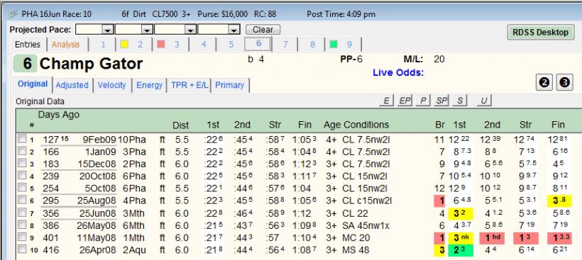Select horse tab 8

tap(312, 45)
